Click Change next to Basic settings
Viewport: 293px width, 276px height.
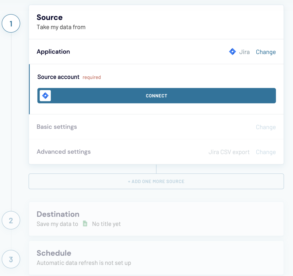[x=266, y=127]
